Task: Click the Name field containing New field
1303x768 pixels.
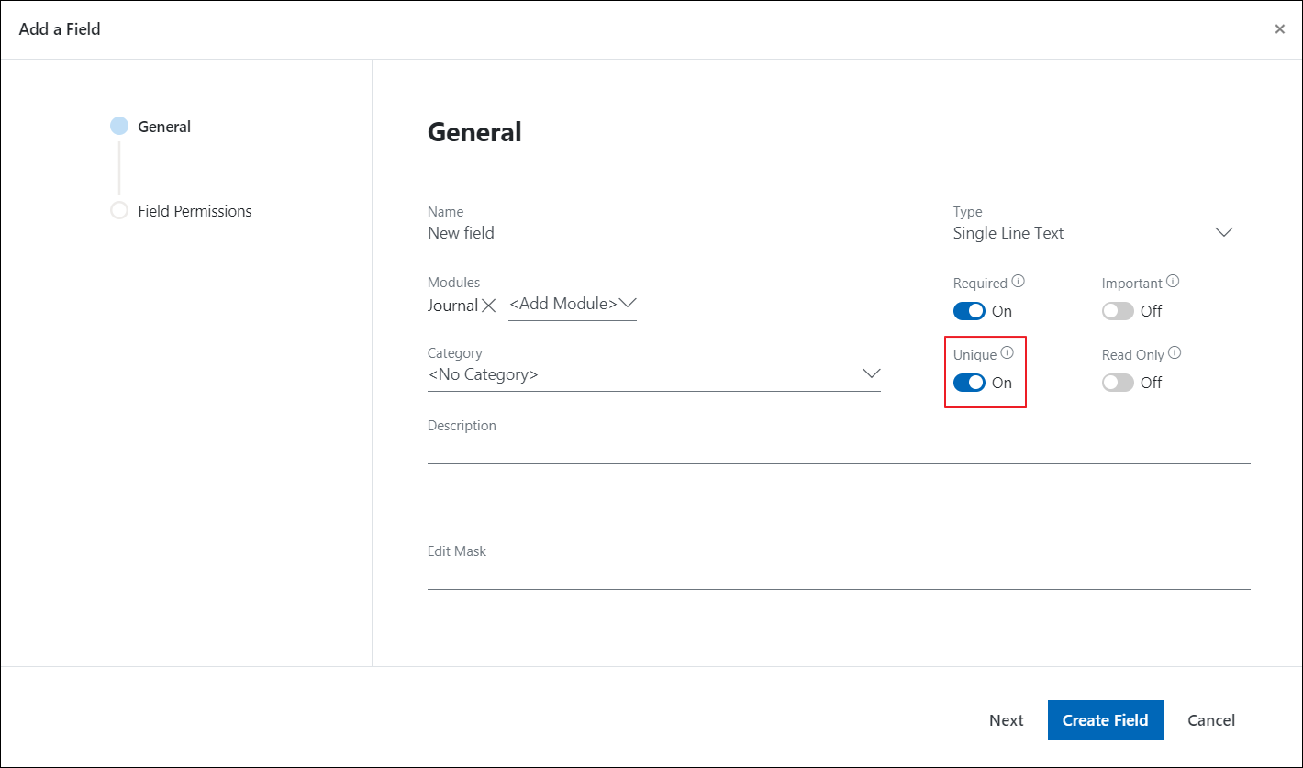Action: 654,233
